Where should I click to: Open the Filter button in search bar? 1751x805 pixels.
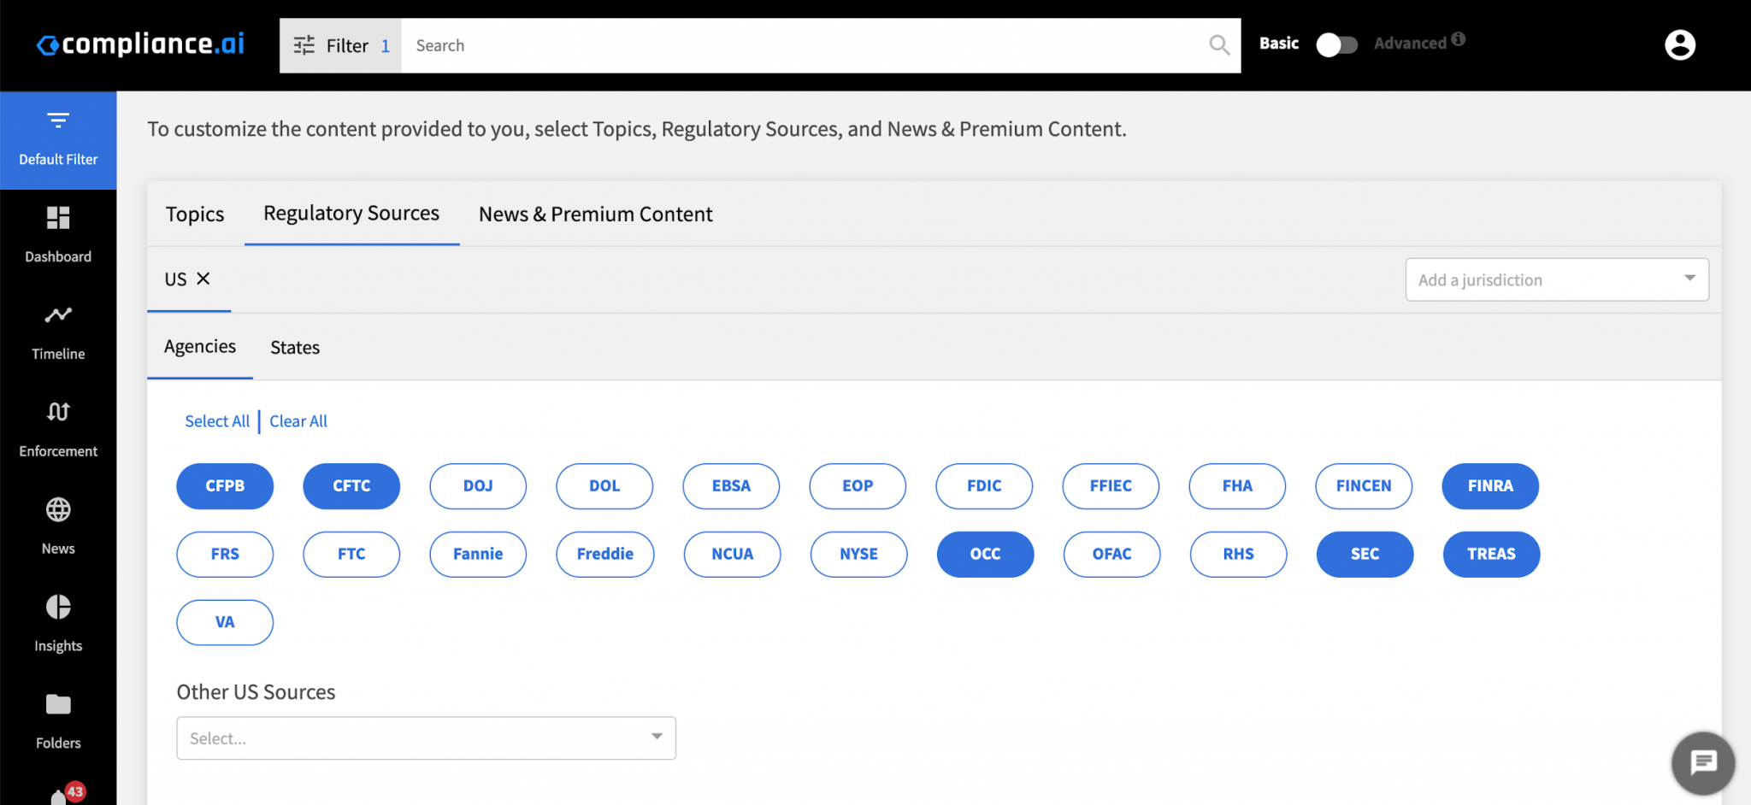[x=340, y=45]
